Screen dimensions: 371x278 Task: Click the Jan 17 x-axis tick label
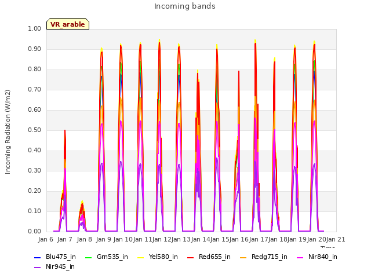(259, 239)
